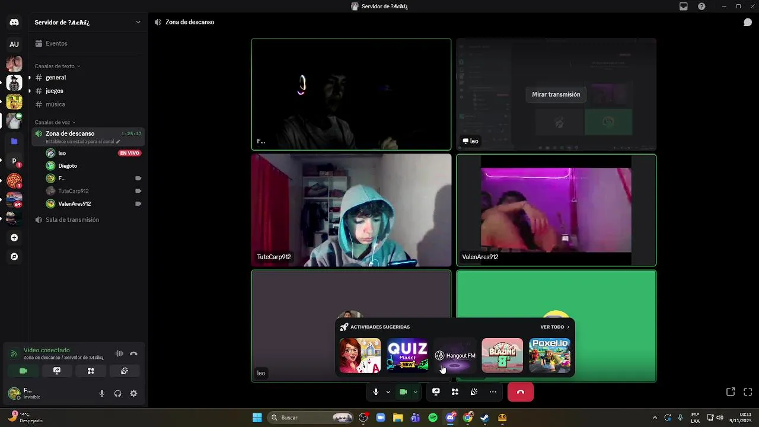Disconnect using the voice panel hang-up icon

click(x=133, y=353)
